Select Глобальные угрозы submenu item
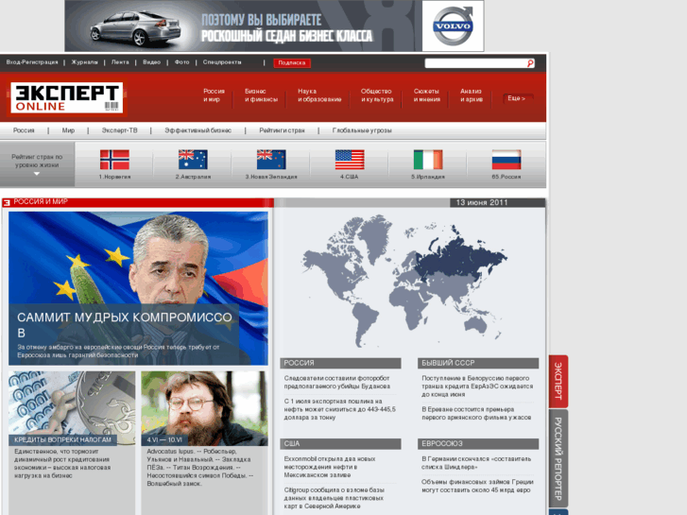 (362, 130)
